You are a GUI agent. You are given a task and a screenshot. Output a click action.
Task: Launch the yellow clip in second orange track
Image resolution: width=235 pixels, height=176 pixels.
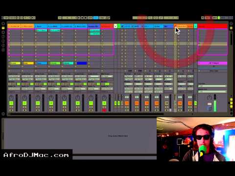point(27,63)
